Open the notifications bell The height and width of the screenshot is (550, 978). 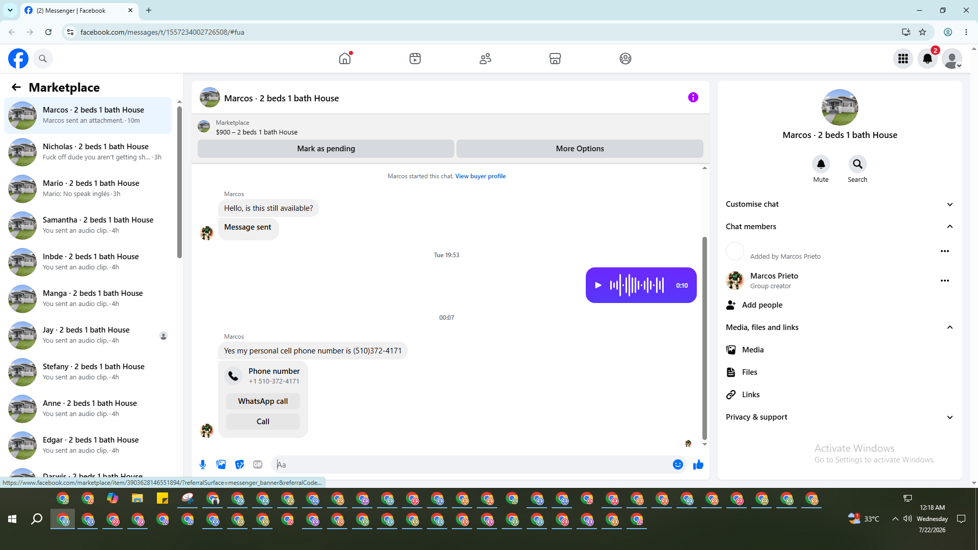[928, 59]
